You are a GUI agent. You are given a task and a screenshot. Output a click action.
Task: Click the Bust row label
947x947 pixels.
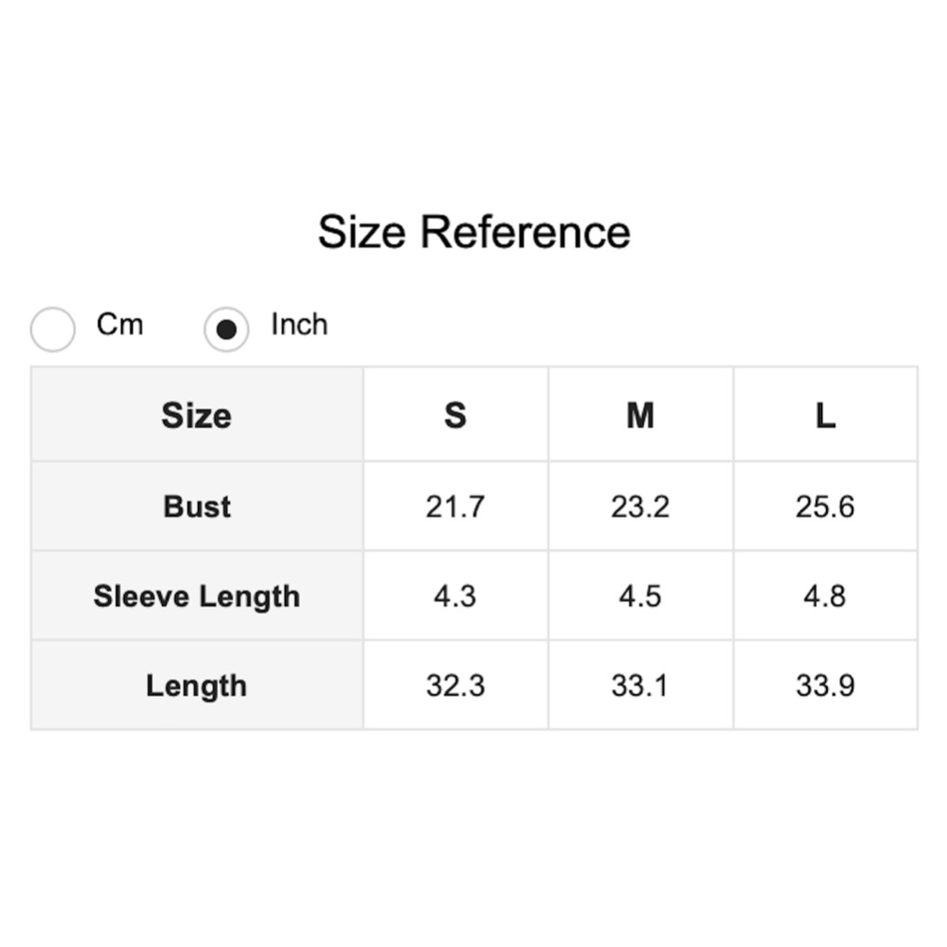click(197, 507)
